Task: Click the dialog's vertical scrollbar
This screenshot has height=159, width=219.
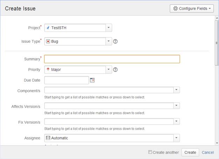Action: coord(217,42)
